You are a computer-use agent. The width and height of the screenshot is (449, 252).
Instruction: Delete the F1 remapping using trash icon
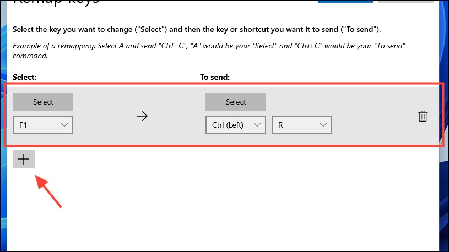click(423, 116)
